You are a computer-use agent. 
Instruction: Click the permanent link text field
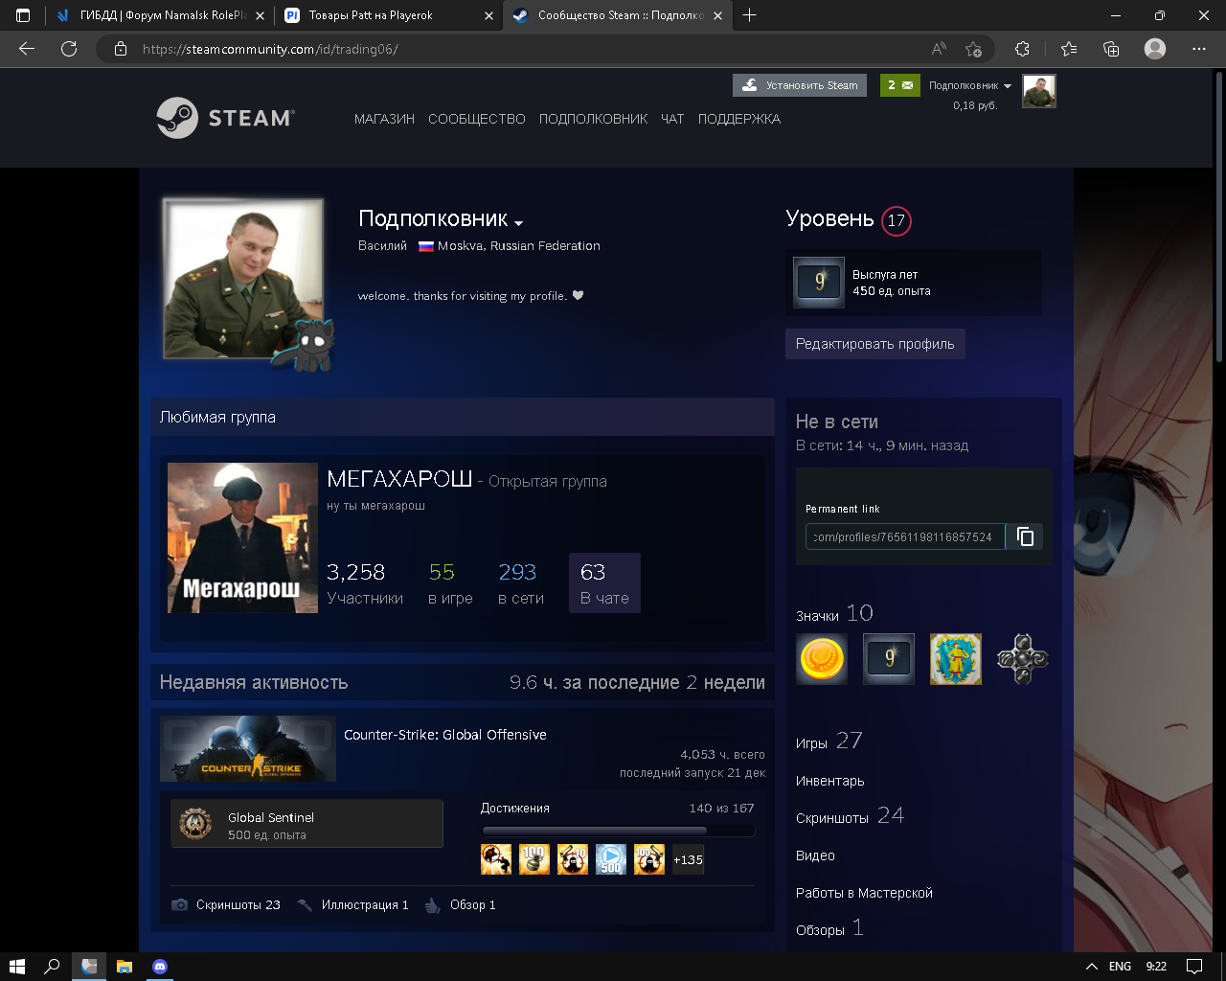[x=905, y=536]
